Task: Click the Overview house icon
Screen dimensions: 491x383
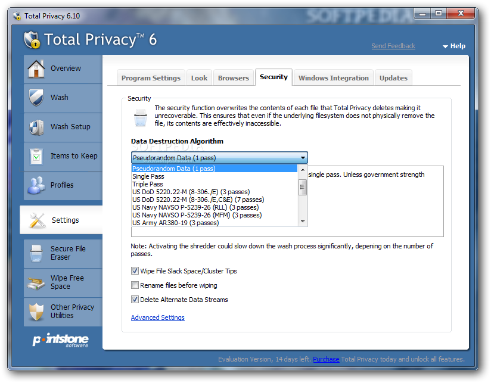Action: pos(36,68)
